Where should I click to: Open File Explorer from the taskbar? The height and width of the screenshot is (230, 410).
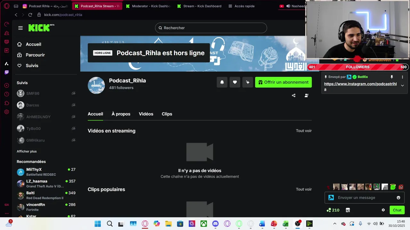click(168, 224)
